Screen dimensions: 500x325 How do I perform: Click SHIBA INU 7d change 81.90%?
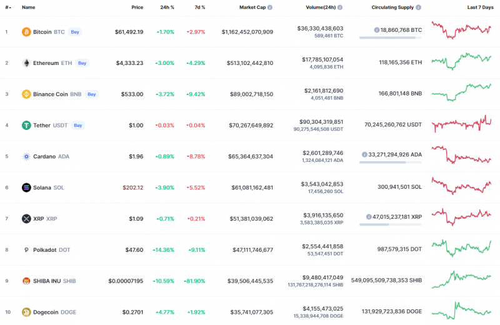(x=194, y=281)
